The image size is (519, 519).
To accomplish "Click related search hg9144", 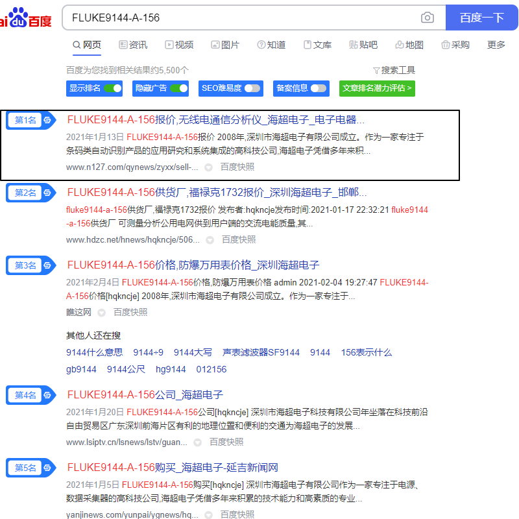I will tap(171, 369).
